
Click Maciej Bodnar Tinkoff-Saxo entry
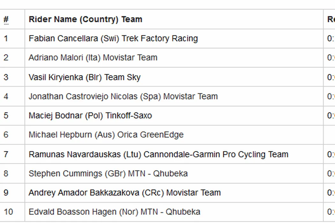tap(90, 115)
